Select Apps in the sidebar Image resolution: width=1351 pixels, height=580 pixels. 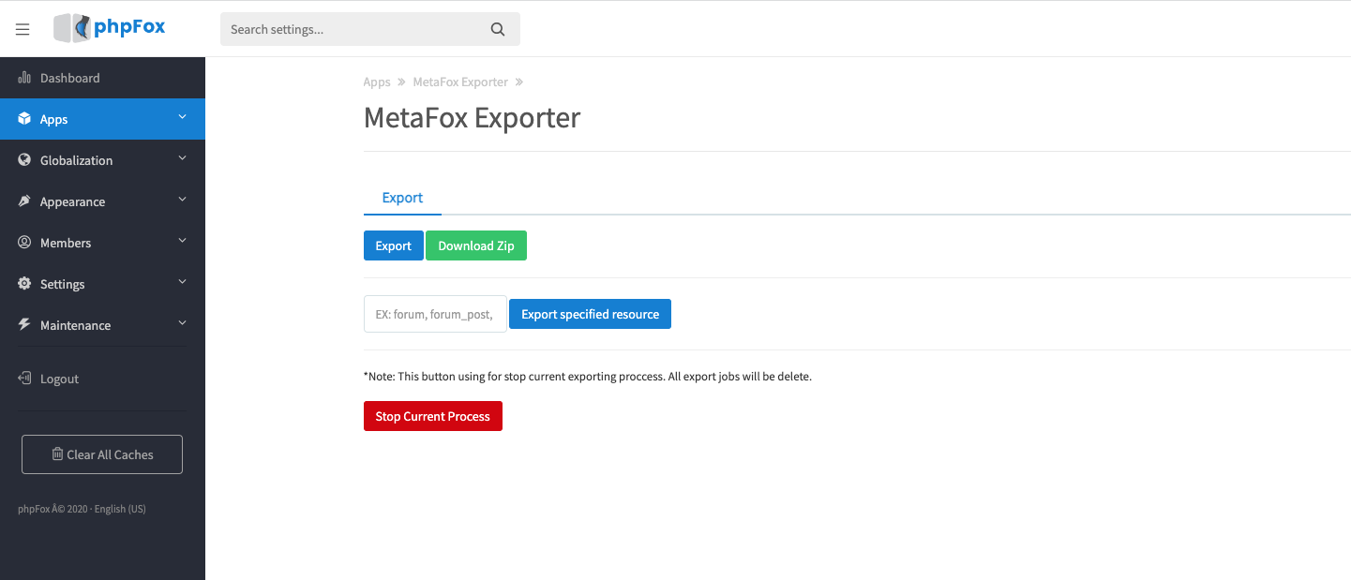coord(102,119)
